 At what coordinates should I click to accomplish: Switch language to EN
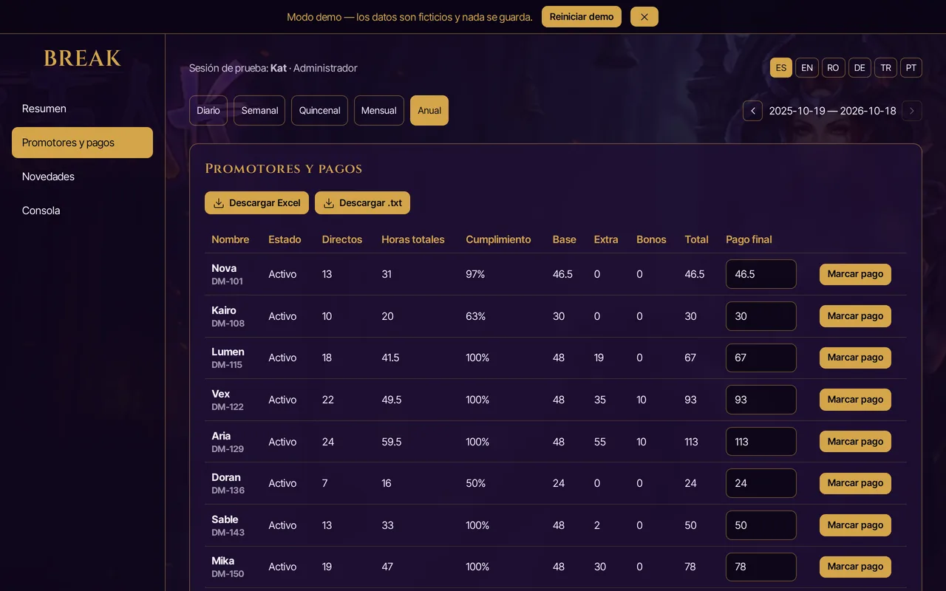(807, 68)
